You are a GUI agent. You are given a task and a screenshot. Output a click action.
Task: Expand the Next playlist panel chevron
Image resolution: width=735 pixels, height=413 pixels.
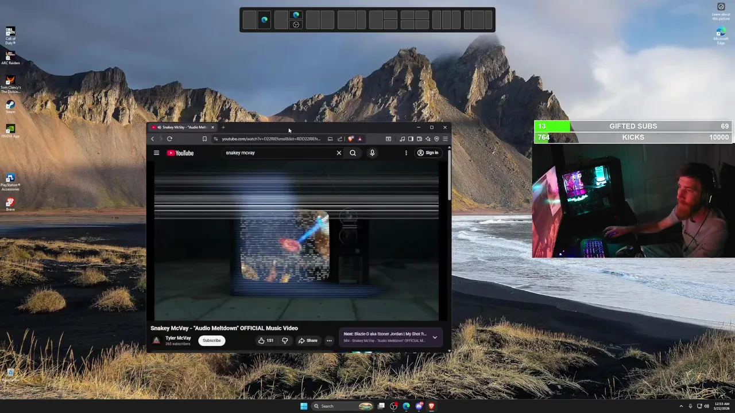(435, 337)
